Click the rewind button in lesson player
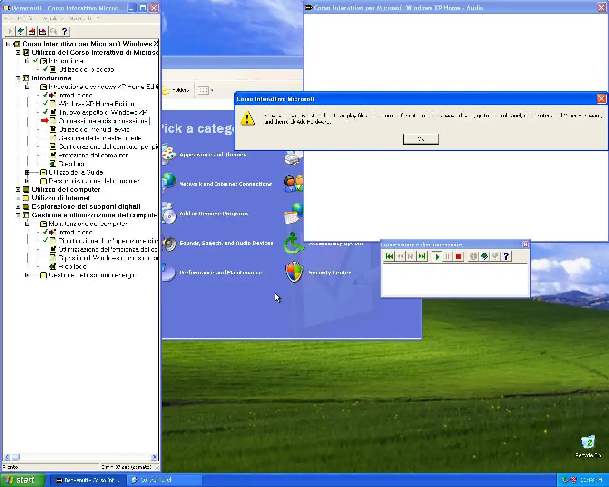The height and width of the screenshot is (487, 609). point(400,256)
